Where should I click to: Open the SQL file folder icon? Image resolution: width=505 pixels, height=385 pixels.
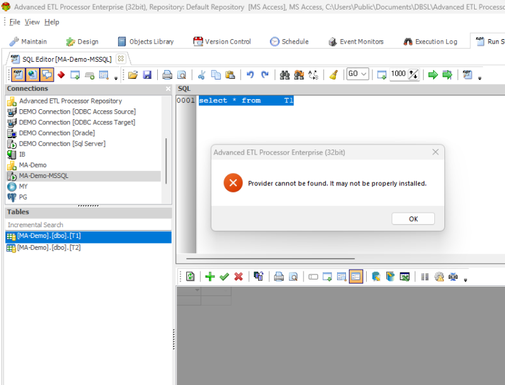133,75
